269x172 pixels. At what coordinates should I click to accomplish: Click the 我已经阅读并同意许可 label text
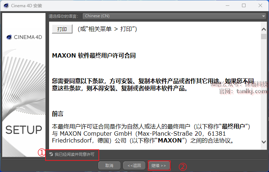tap(74, 154)
